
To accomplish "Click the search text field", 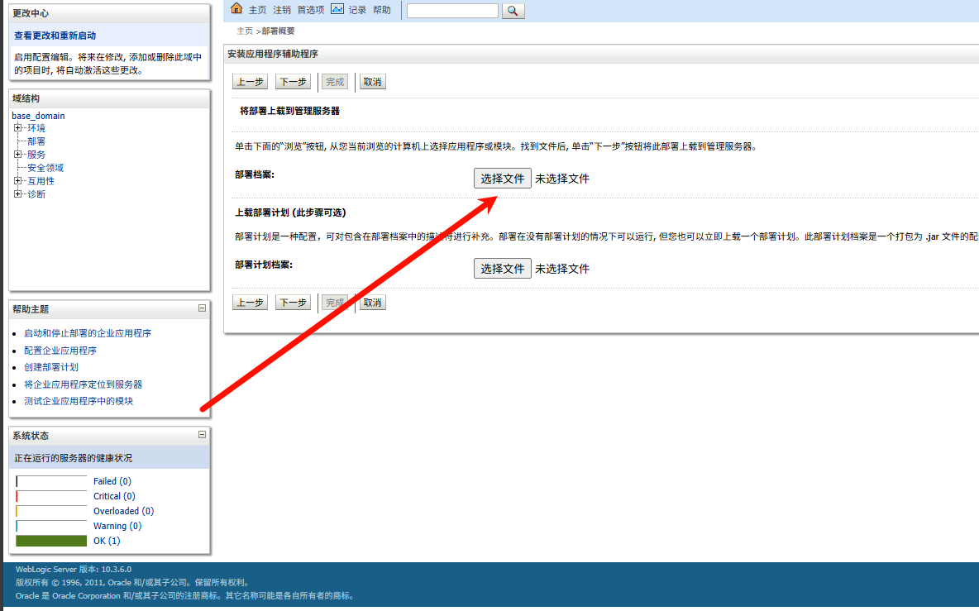I will (452, 11).
